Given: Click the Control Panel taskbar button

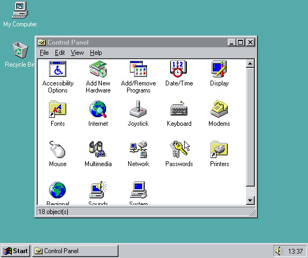Looking at the screenshot, I should (75, 251).
